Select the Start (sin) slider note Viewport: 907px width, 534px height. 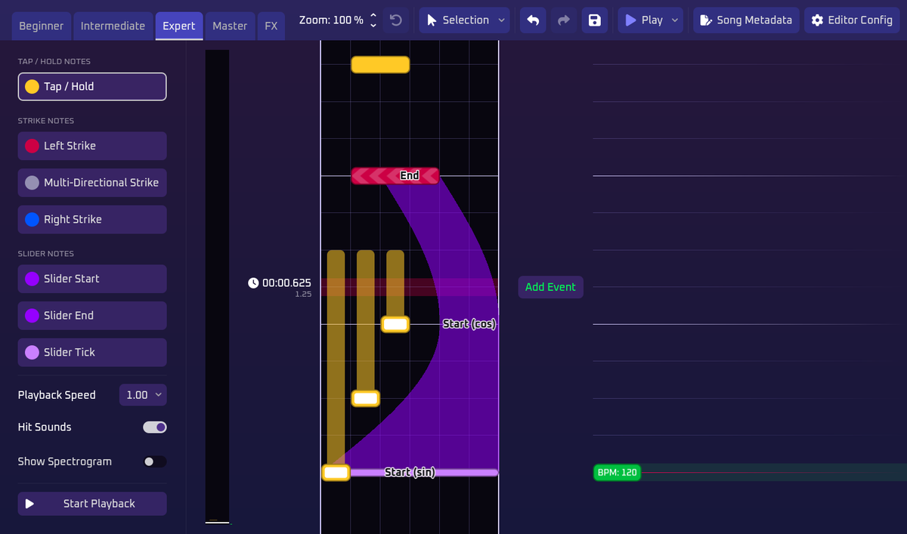coord(423,472)
